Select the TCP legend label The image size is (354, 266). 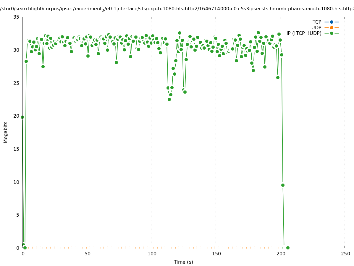tap(317, 22)
